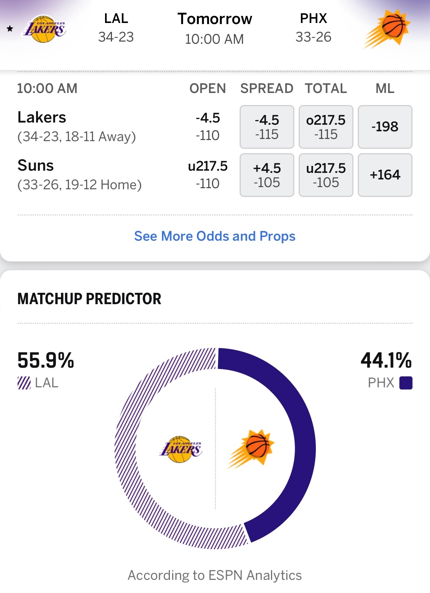Tap the Suns team name in odds table
This screenshot has width=430, height=593.
click(36, 166)
